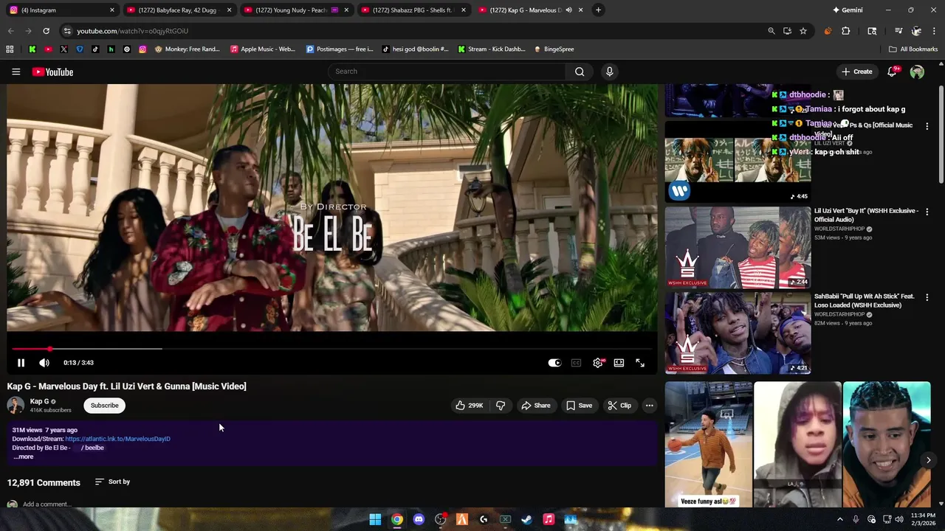This screenshot has width=945, height=531.
Task: Open the Chrome apps grid in bookmarks bar
Action: [x=10, y=49]
